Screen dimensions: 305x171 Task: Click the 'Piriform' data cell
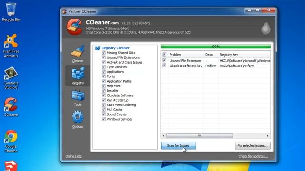pos(211,66)
